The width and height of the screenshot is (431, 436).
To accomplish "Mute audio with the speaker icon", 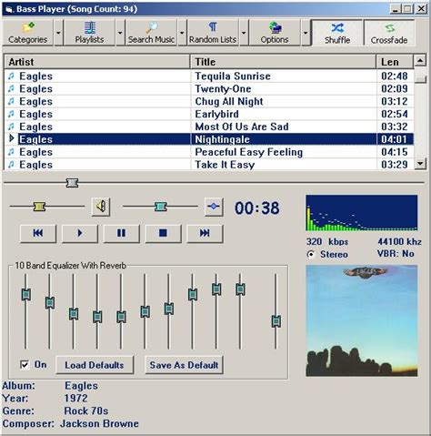I will 101,207.
